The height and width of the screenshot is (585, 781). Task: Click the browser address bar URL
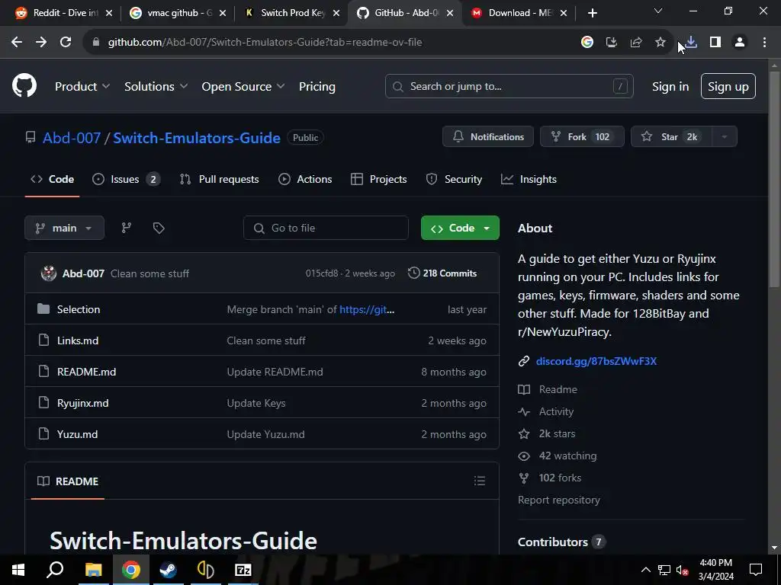265,43
